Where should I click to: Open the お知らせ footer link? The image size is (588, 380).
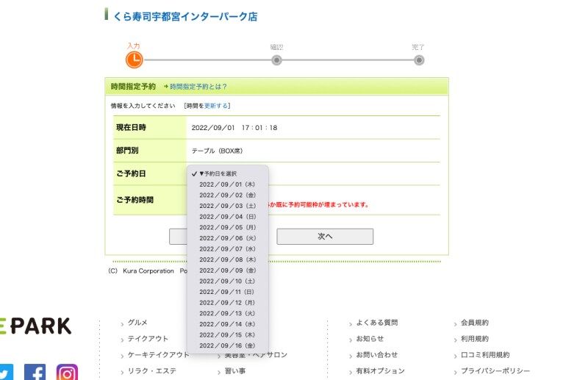pos(370,339)
